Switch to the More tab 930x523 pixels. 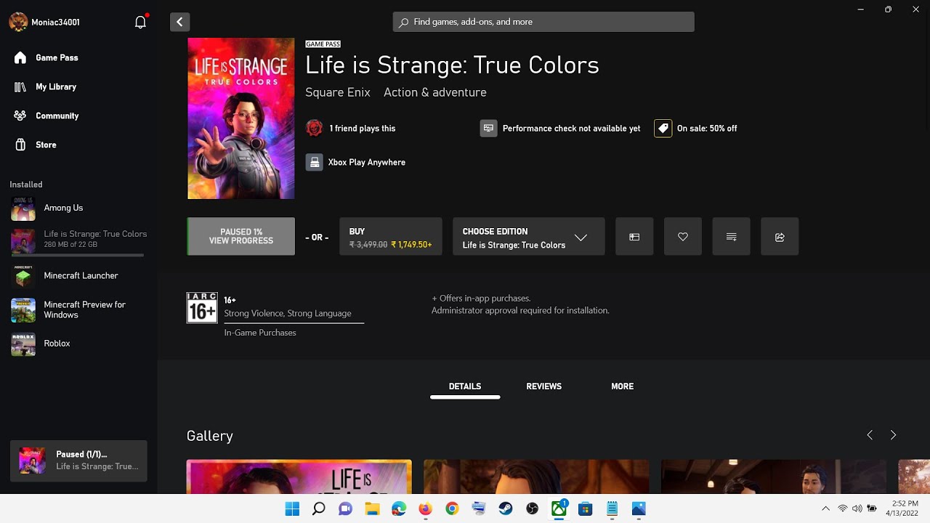(x=622, y=386)
